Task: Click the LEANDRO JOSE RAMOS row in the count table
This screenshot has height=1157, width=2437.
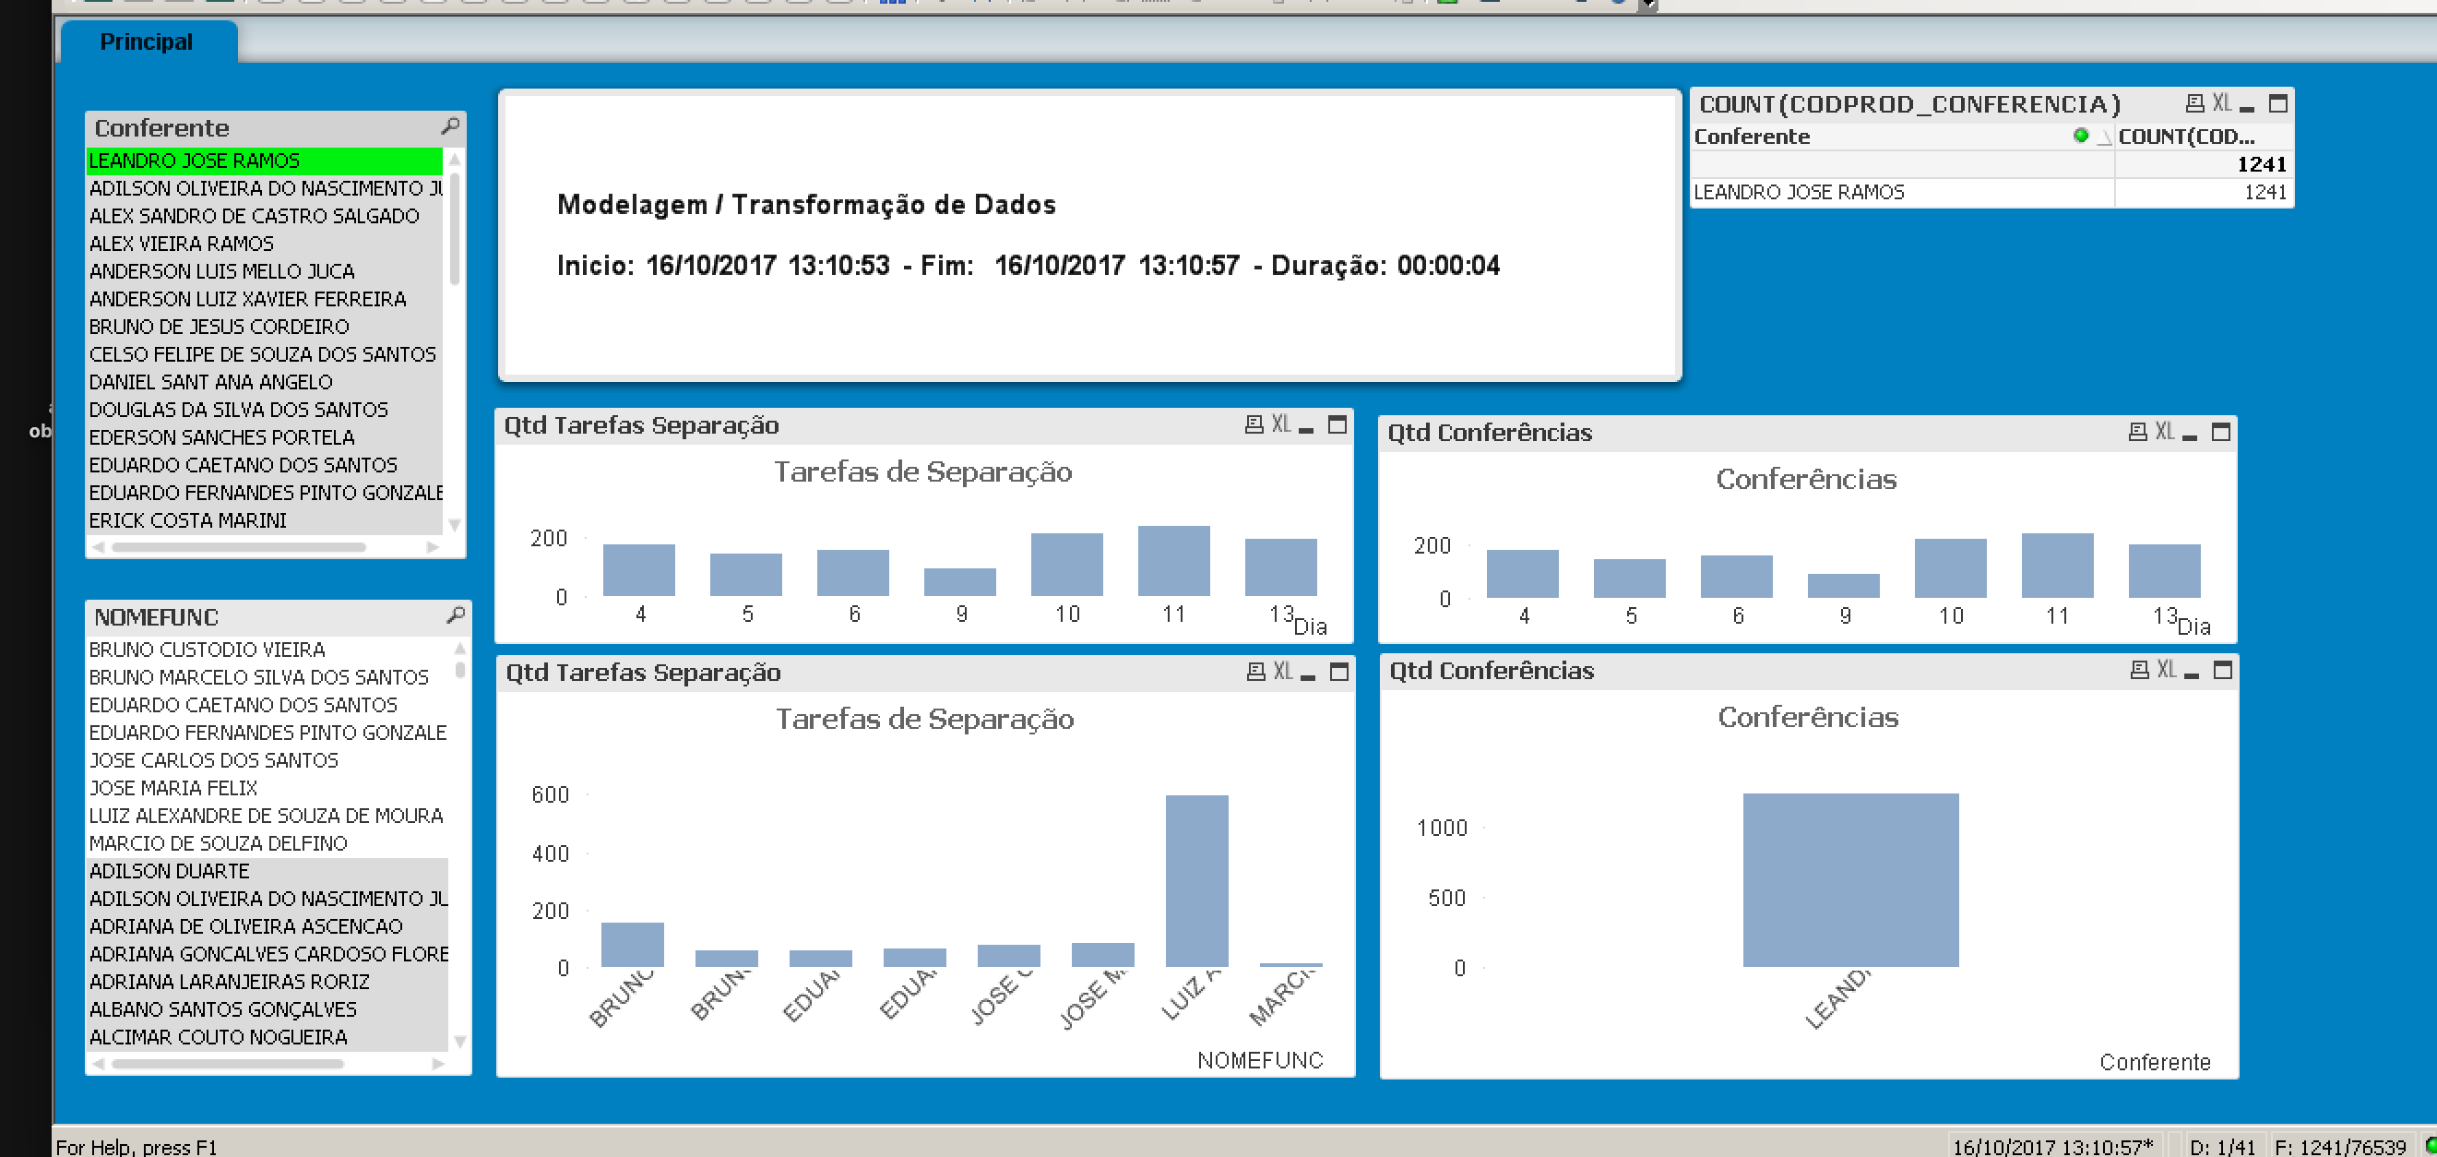Action: click(1799, 192)
